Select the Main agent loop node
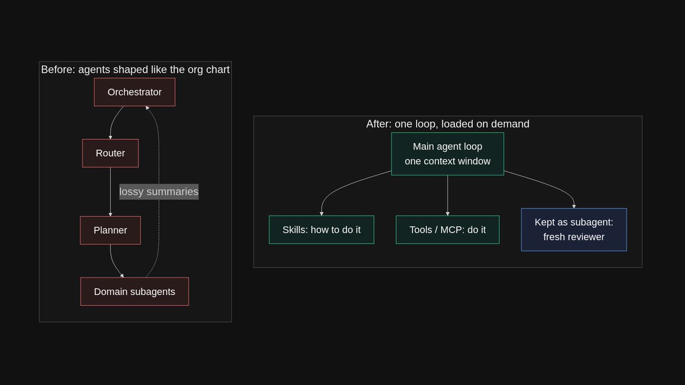This screenshot has height=385, width=685. (448, 154)
